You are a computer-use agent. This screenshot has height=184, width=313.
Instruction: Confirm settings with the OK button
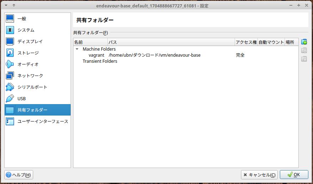point(294,175)
